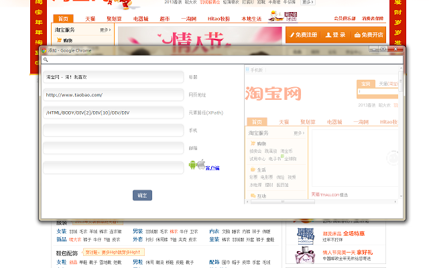Image resolution: width=429 pixels, height=268 pixels.
Task: Click the preview pane's vertical scrollbar thumb
Action: [x=401, y=81]
